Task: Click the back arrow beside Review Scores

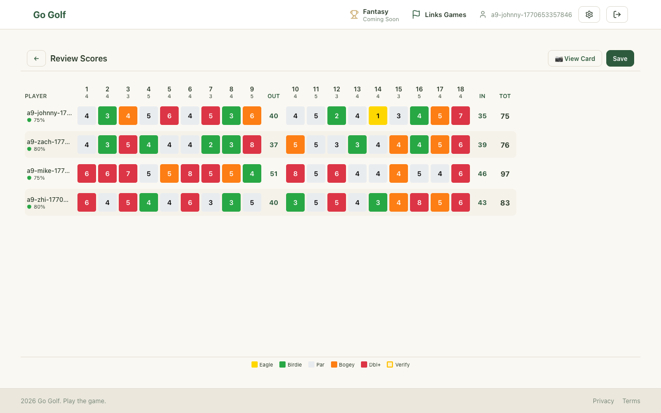Action: pyautogui.click(x=36, y=58)
